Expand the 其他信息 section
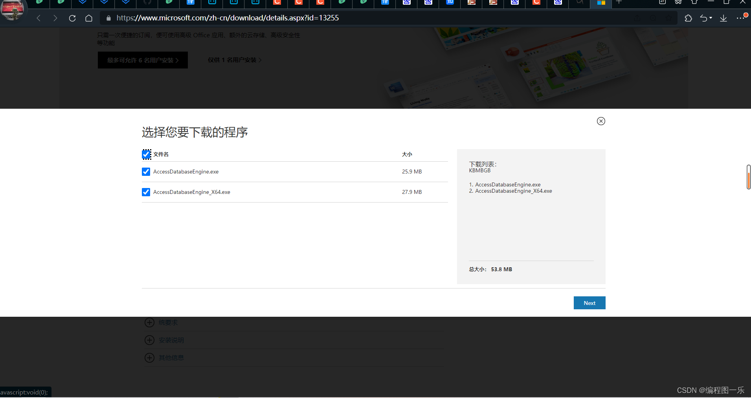751x398 pixels. coord(164,358)
